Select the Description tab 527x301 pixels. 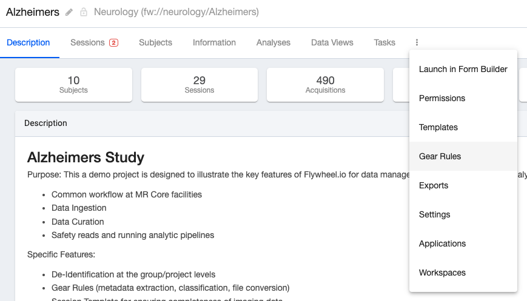click(x=29, y=42)
